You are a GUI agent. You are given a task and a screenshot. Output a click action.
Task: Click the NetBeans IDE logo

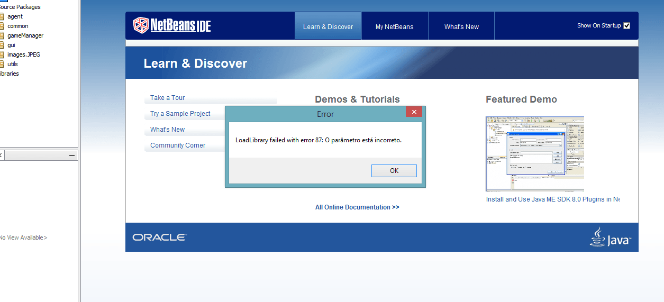(172, 25)
